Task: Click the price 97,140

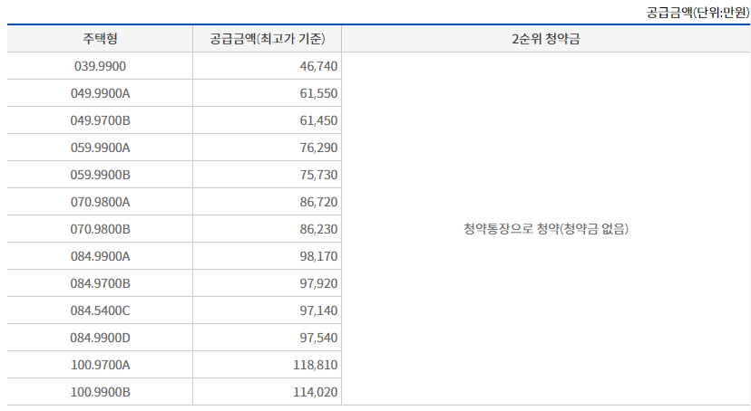Action: [318, 311]
